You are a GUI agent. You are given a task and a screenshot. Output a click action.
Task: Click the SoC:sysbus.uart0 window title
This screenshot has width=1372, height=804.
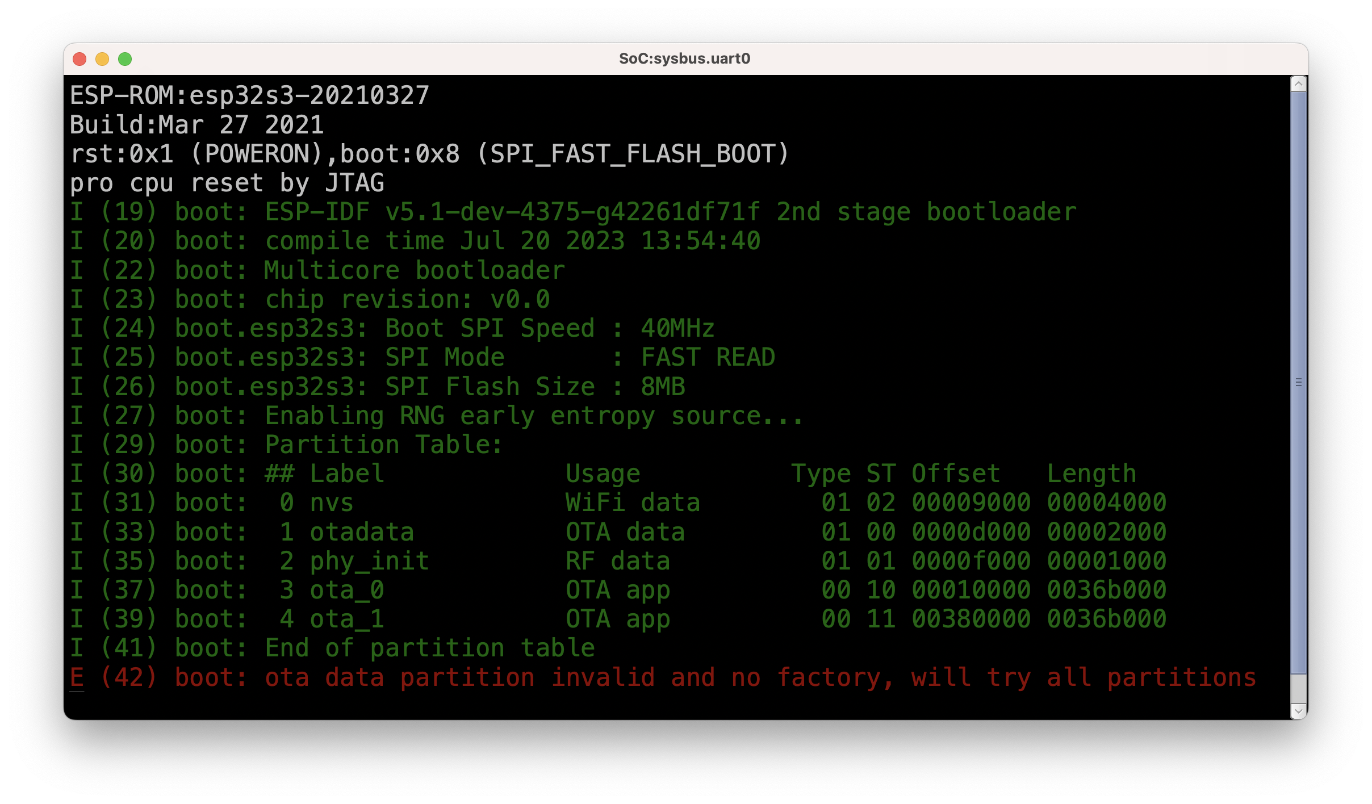[x=684, y=59]
